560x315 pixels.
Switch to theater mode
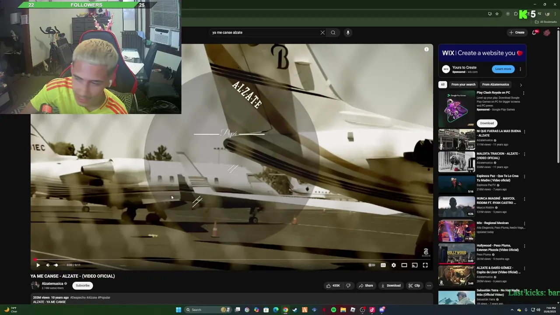click(x=404, y=265)
